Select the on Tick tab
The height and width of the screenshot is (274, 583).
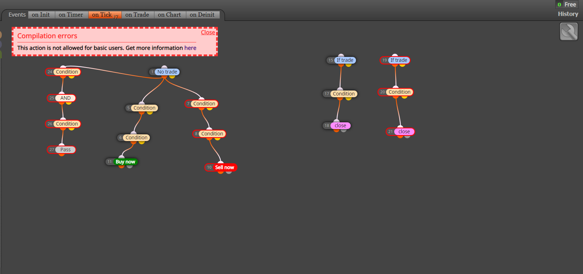point(105,15)
